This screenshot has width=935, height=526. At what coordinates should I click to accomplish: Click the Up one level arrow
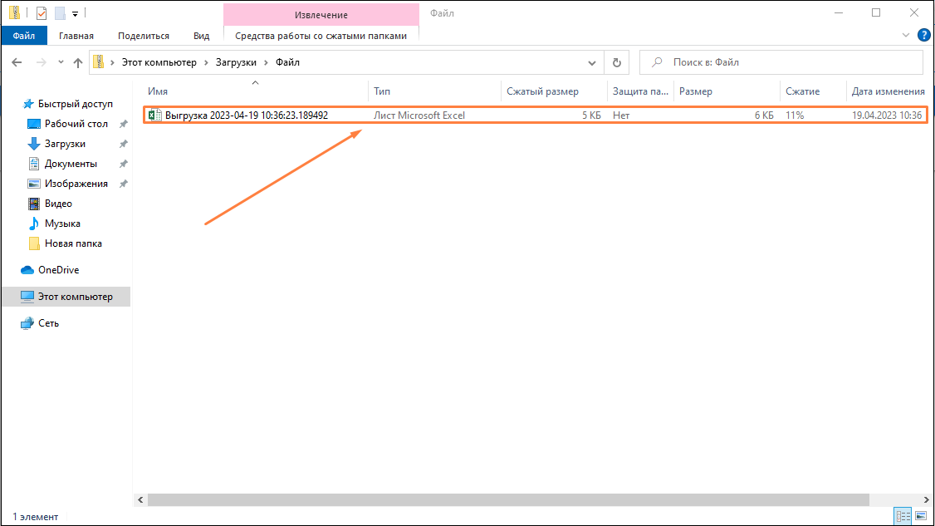pos(78,62)
